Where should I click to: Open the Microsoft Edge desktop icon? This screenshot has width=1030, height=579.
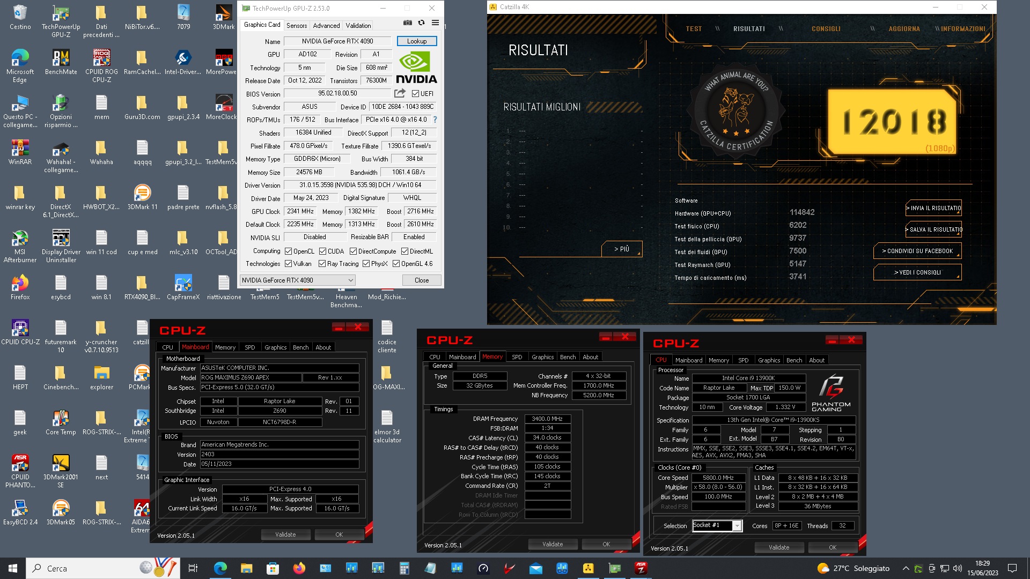pyautogui.click(x=20, y=66)
